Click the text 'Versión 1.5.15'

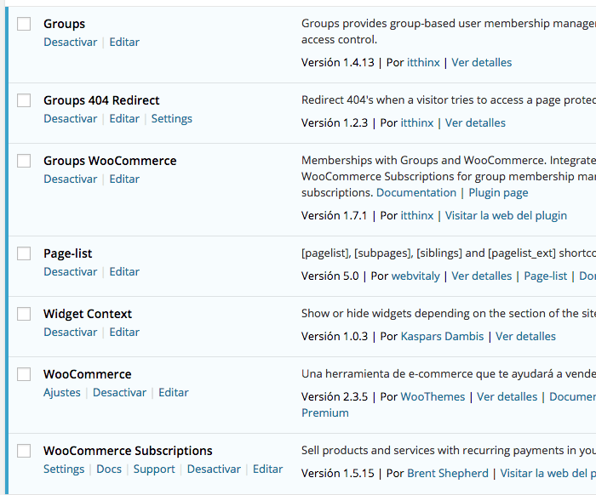(338, 474)
